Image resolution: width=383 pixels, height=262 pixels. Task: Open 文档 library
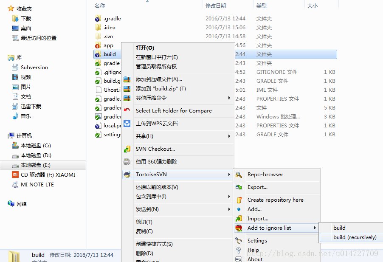tap(26, 97)
